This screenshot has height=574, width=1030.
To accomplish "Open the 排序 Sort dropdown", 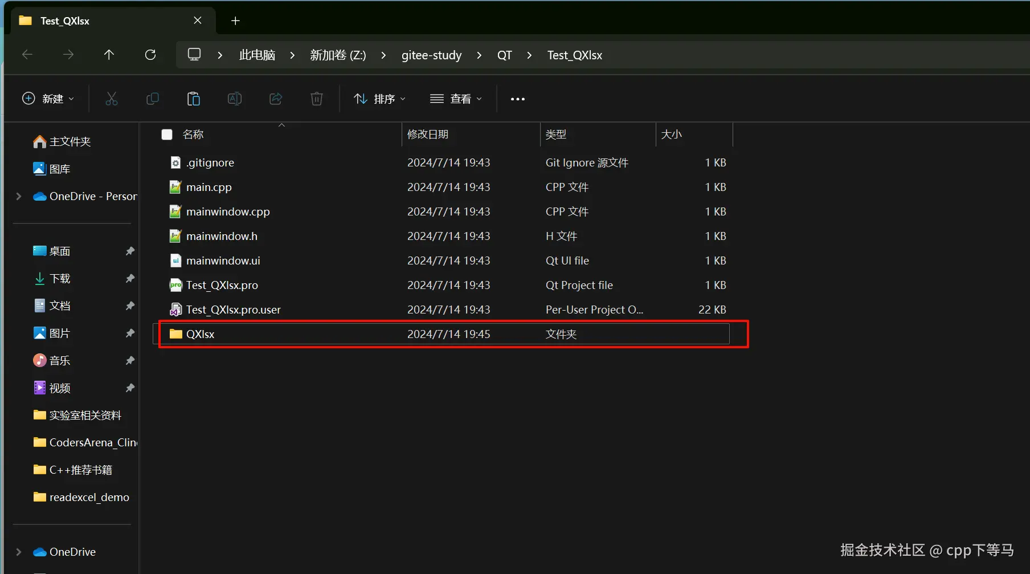I will click(x=380, y=99).
